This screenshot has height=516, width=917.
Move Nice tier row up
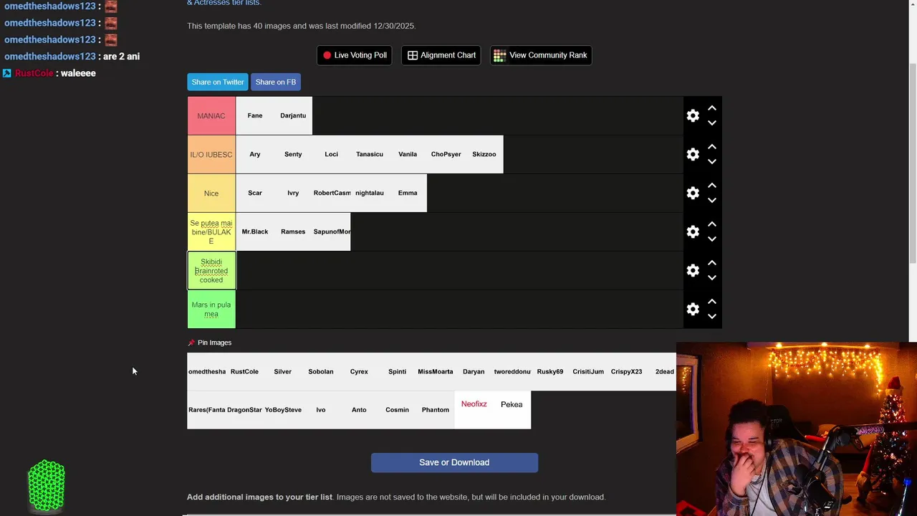click(x=712, y=186)
